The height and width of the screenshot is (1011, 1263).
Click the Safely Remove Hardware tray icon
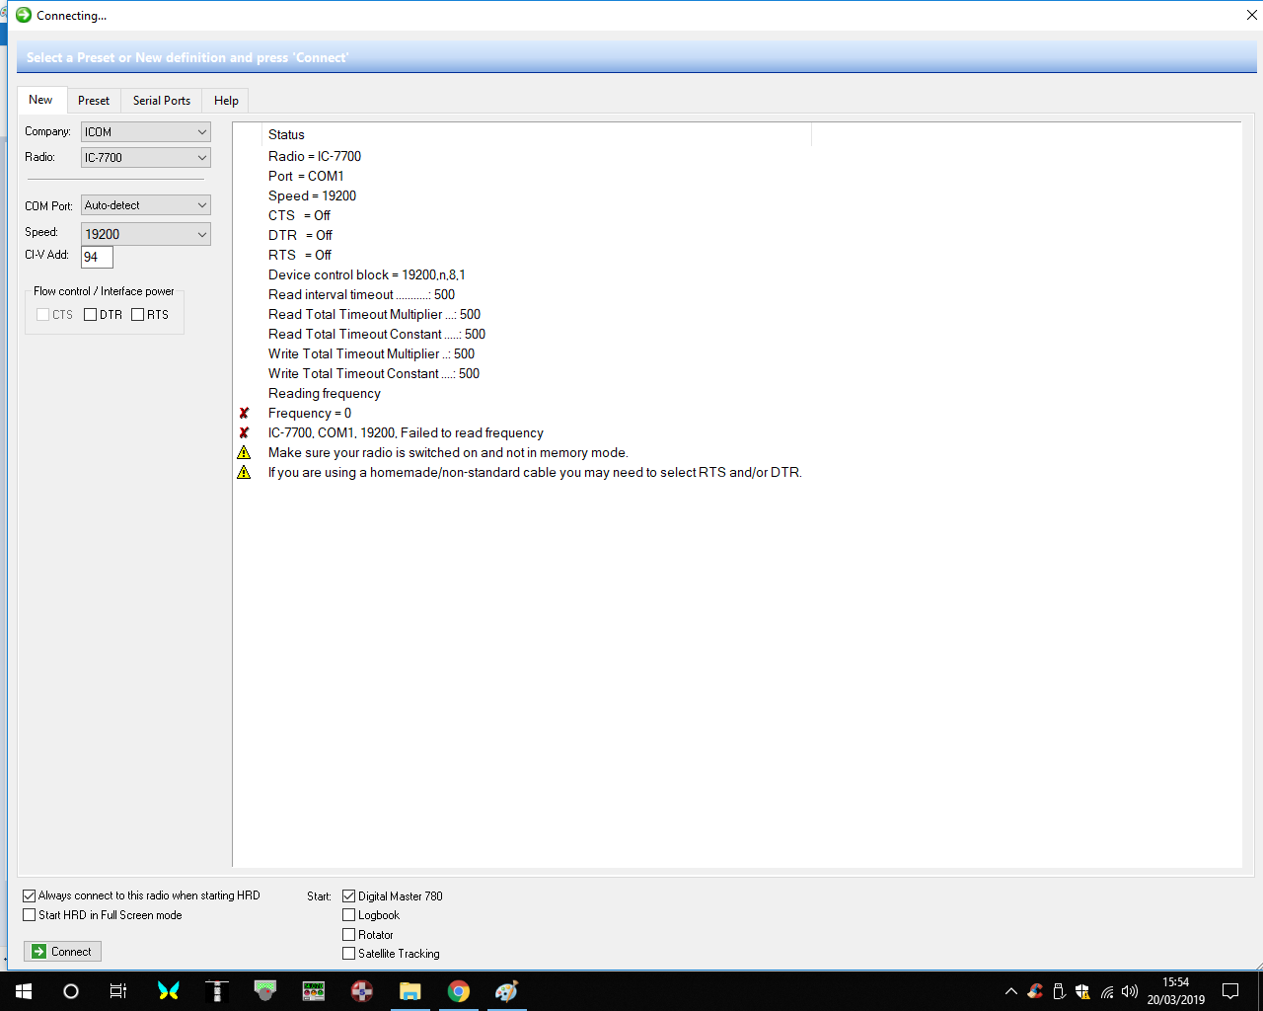pyautogui.click(x=1059, y=991)
